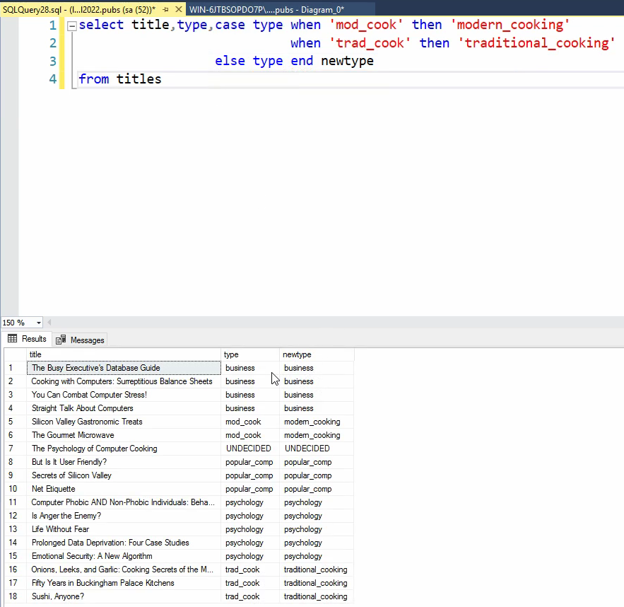
Task: Click the 'titles' table name on line 4
Action: 139,79
